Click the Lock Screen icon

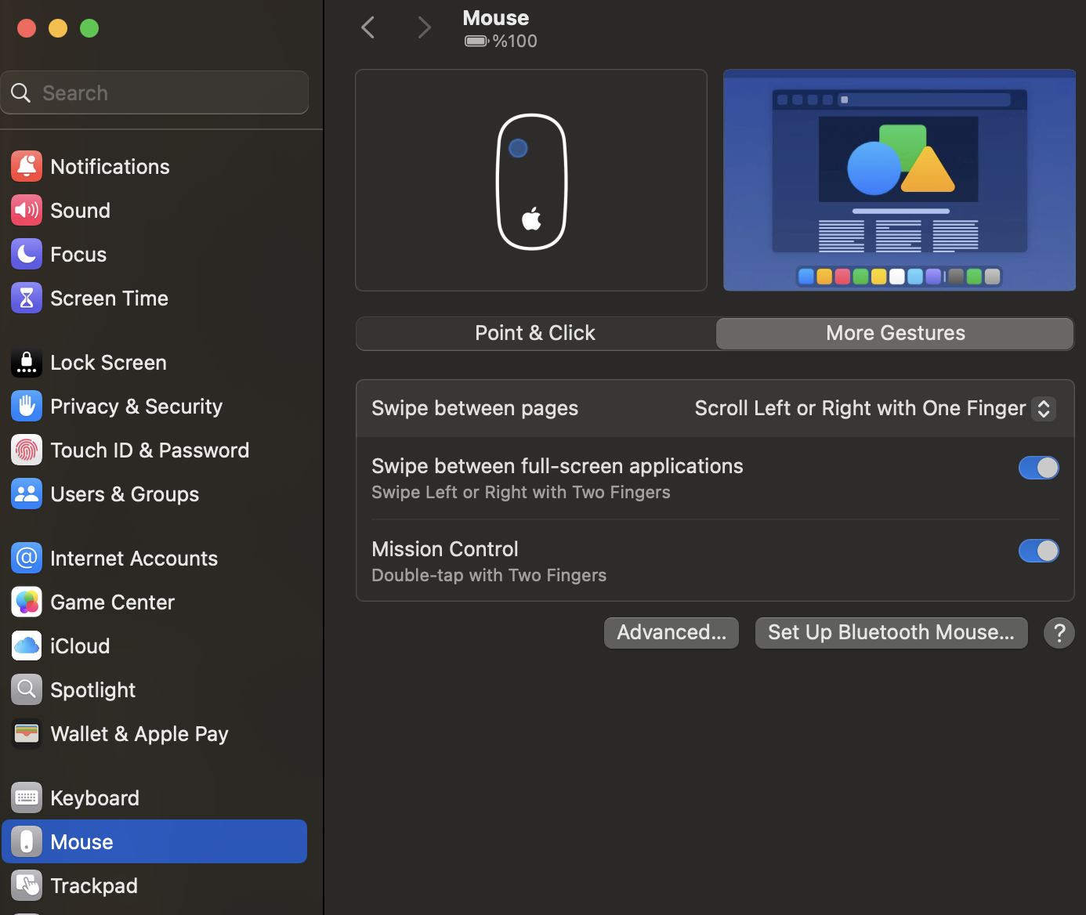pyautogui.click(x=27, y=362)
